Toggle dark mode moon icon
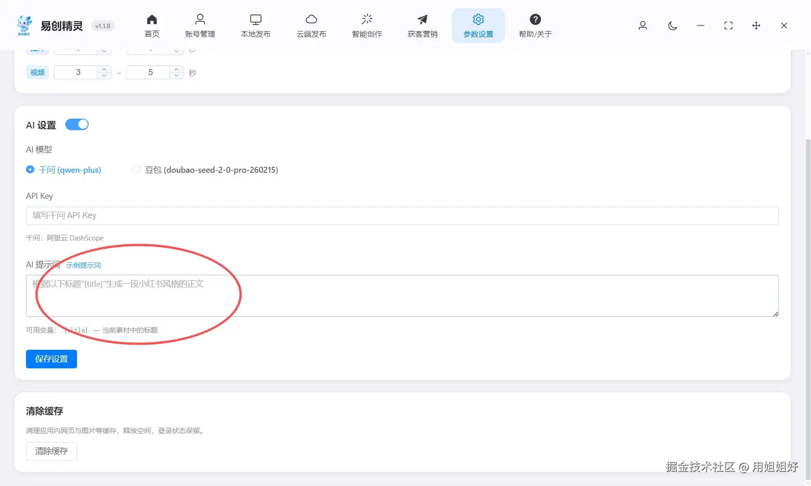Screen dimensions: 811x486 click(673, 26)
